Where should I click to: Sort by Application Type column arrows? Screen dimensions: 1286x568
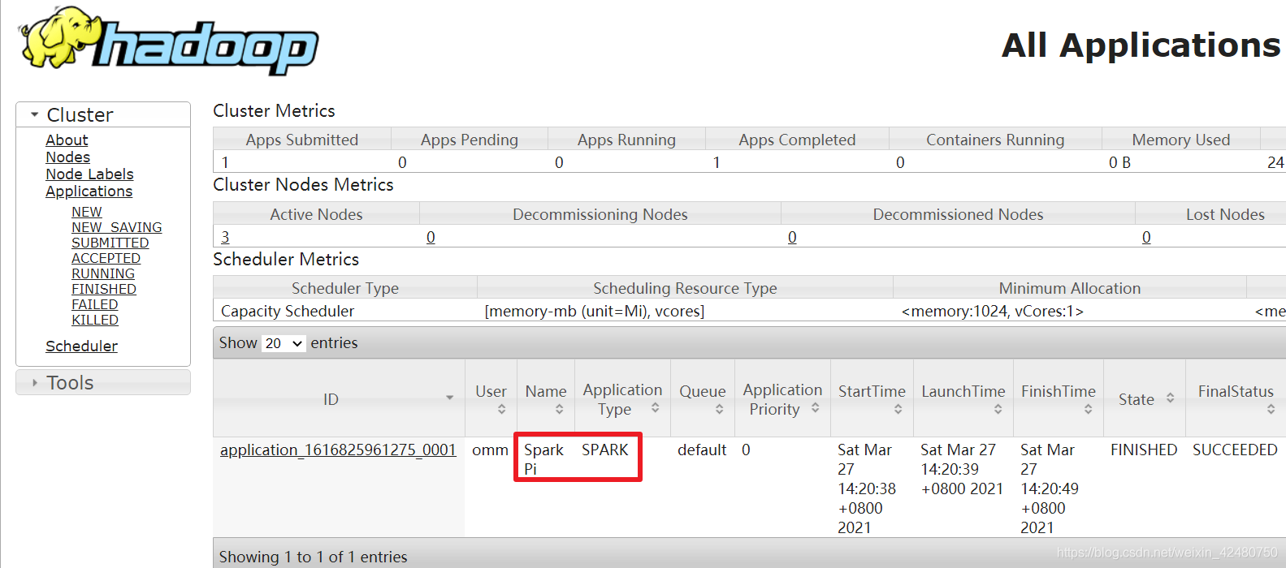tap(655, 407)
